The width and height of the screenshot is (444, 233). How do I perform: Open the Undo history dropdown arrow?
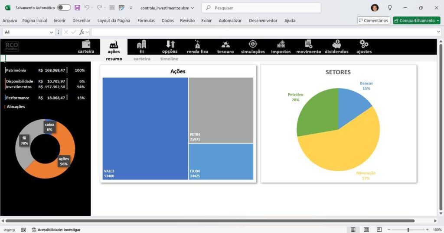click(x=92, y=8)
